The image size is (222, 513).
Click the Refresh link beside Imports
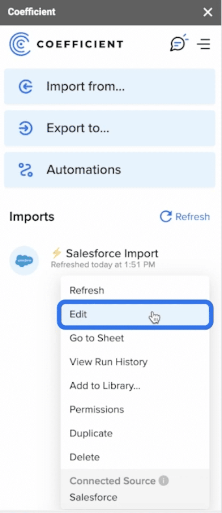click(x=185, y=217)
